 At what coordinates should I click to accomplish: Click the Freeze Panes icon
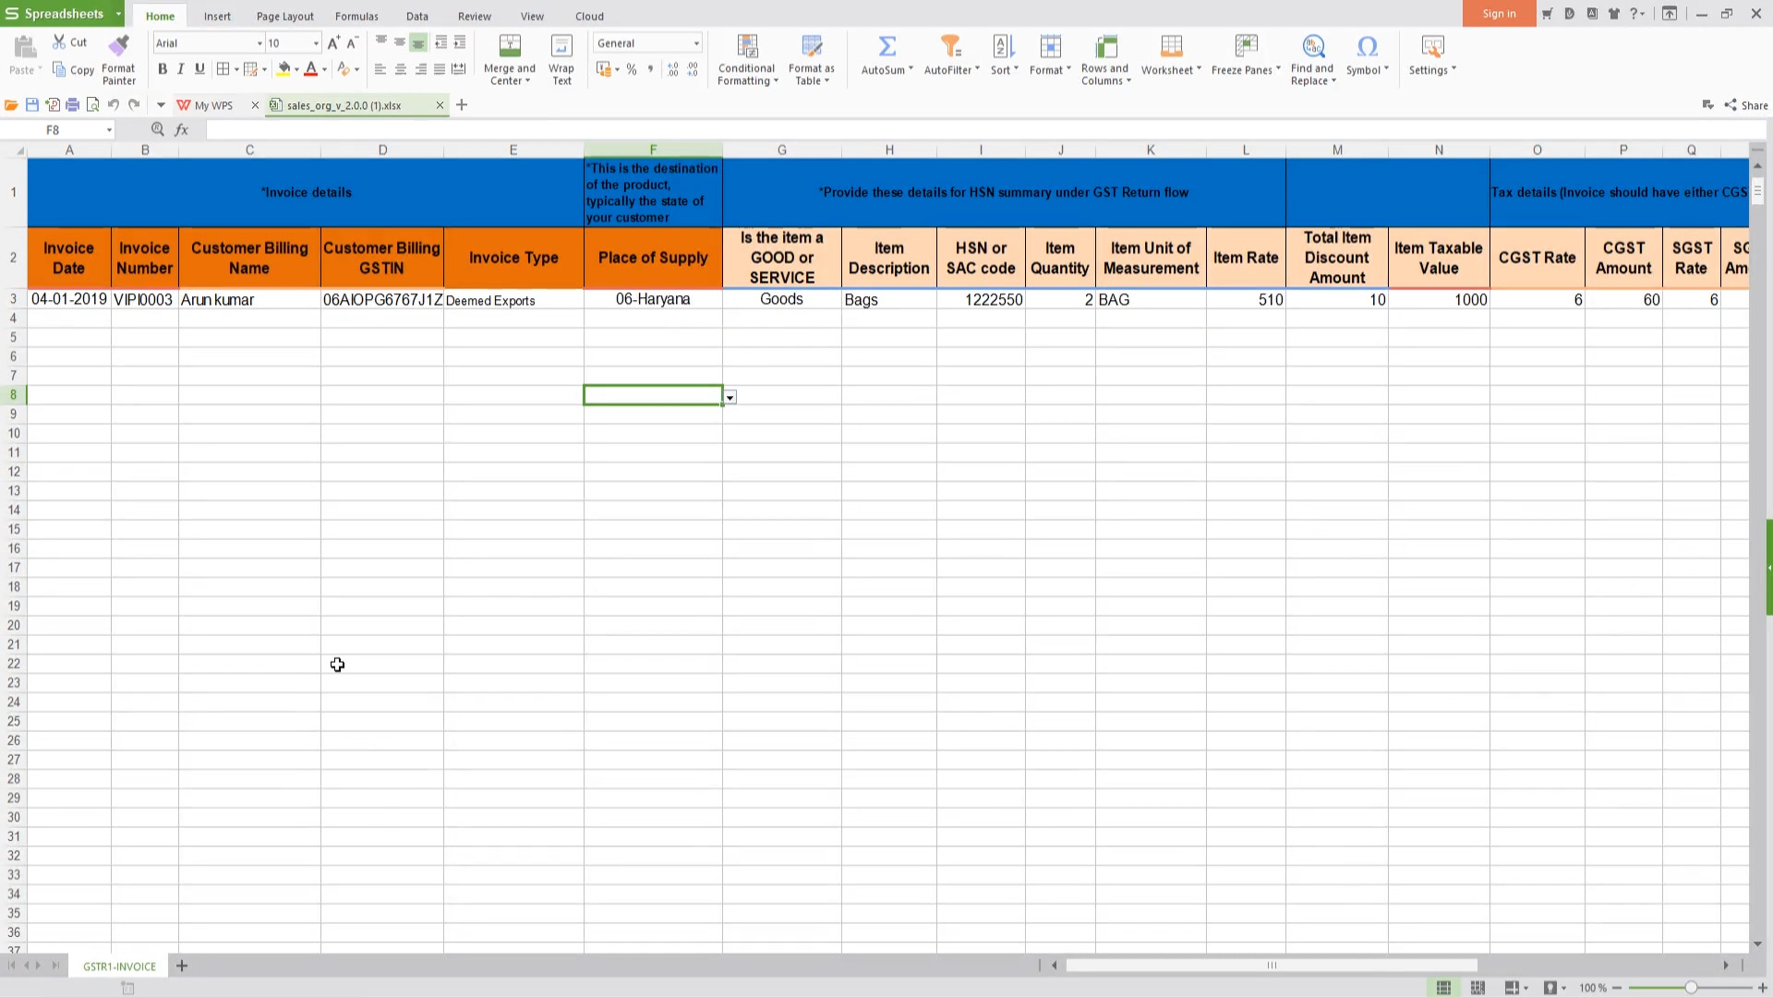(x=1246, y=46)
